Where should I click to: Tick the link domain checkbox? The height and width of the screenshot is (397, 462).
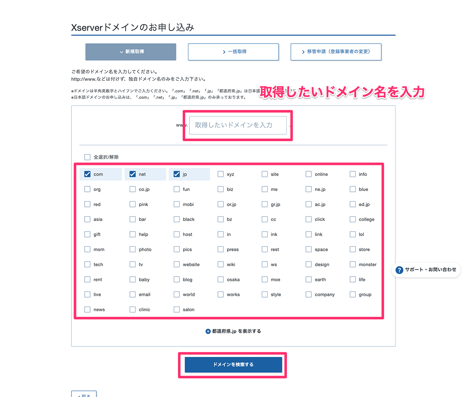[309, 234]
